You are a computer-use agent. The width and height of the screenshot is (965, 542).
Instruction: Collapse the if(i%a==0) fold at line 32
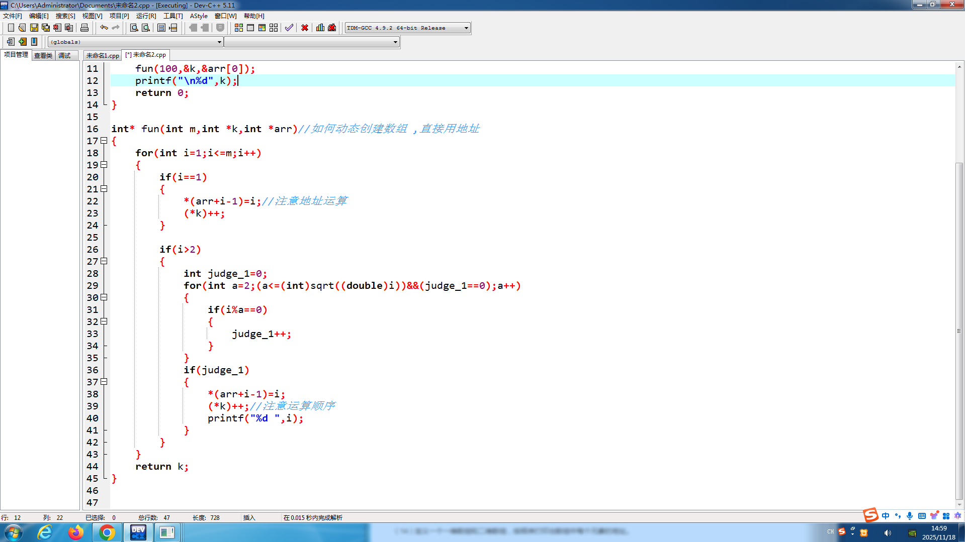[x=104, y=321]
